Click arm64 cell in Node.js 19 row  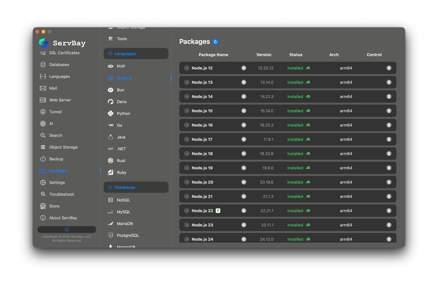coord(346,168)
